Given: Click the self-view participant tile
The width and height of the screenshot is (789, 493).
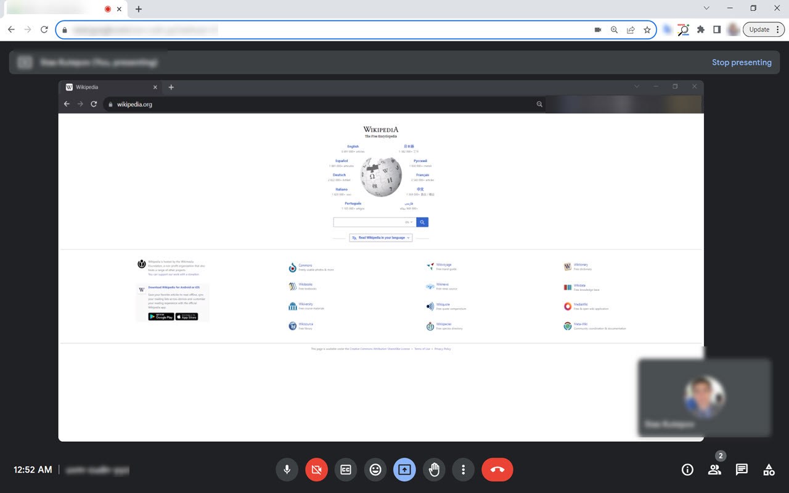Looking at the screenshot, I should point(705,398).
